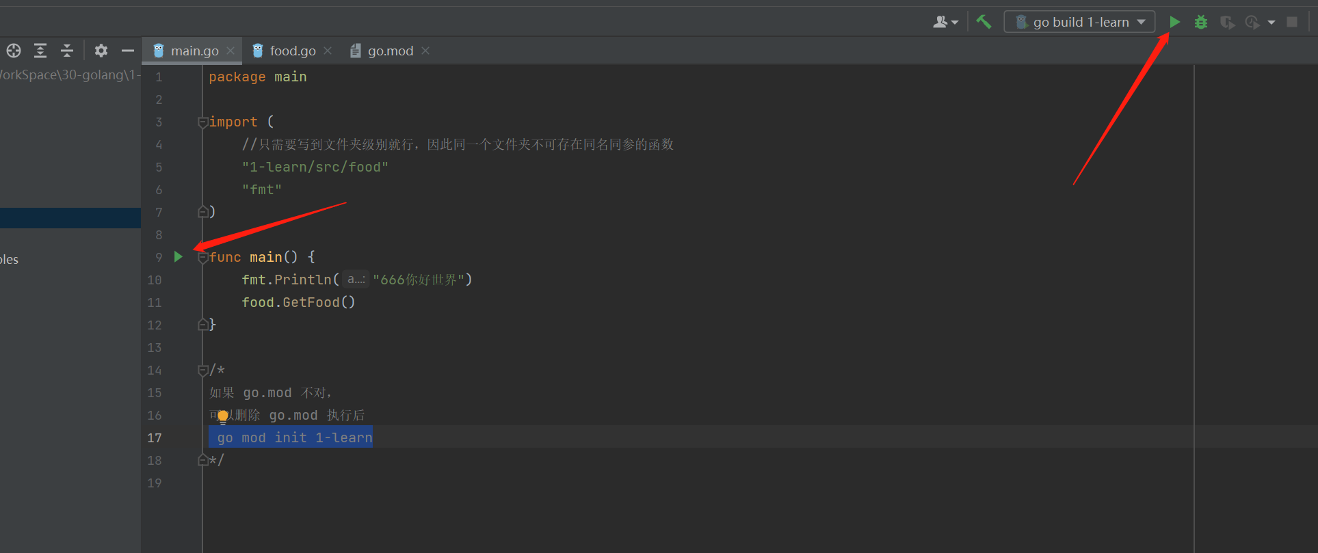The height and width of the screenshot is (553, 1318).
Task: Expand all items in project panel
Action: [x=40, y=51]
